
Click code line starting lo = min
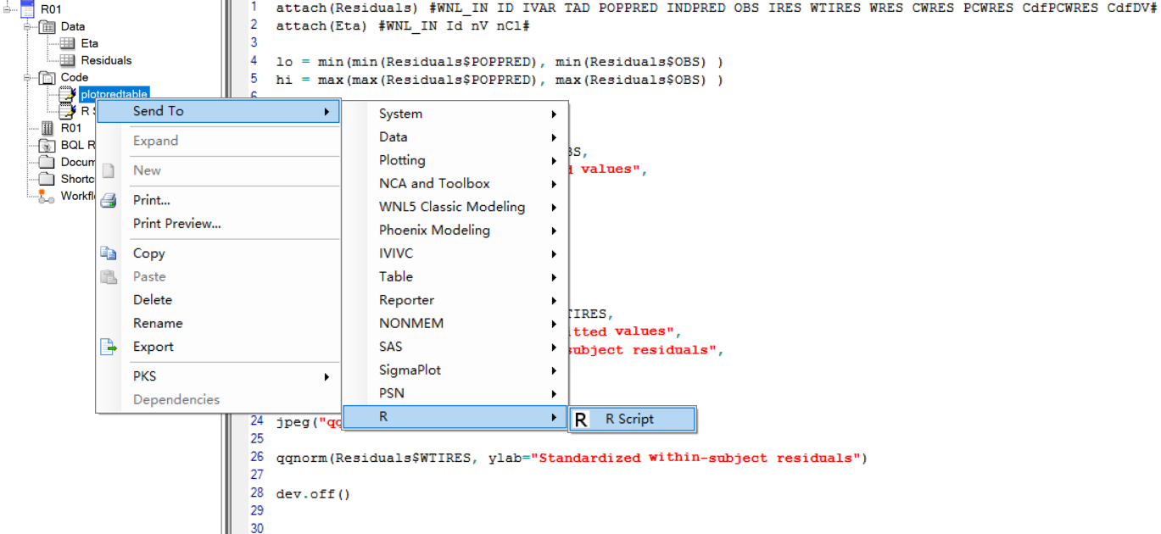(500, 62)
